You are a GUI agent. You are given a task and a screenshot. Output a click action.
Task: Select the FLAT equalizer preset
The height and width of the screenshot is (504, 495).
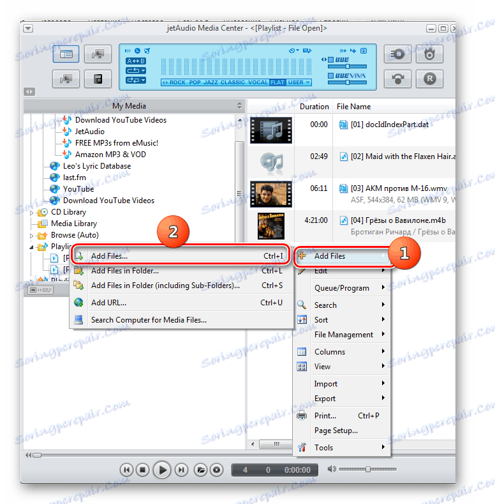[x=277, y=82]
